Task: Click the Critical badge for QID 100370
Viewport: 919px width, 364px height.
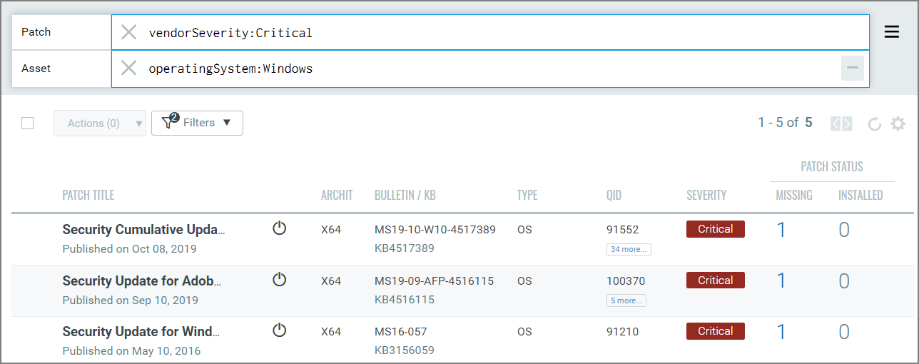Action: coord(716,280)
